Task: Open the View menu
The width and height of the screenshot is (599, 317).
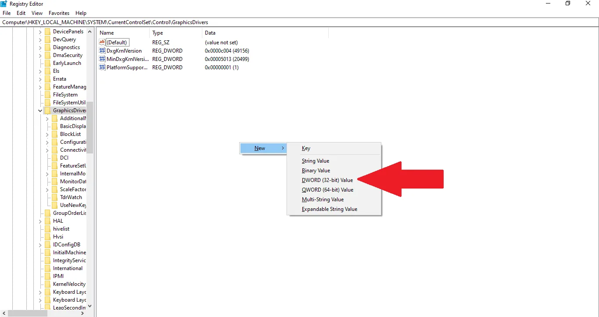Action: click(37, 13)
